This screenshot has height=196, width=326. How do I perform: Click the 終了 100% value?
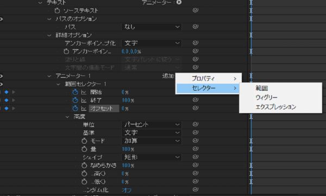pos(128,100)
